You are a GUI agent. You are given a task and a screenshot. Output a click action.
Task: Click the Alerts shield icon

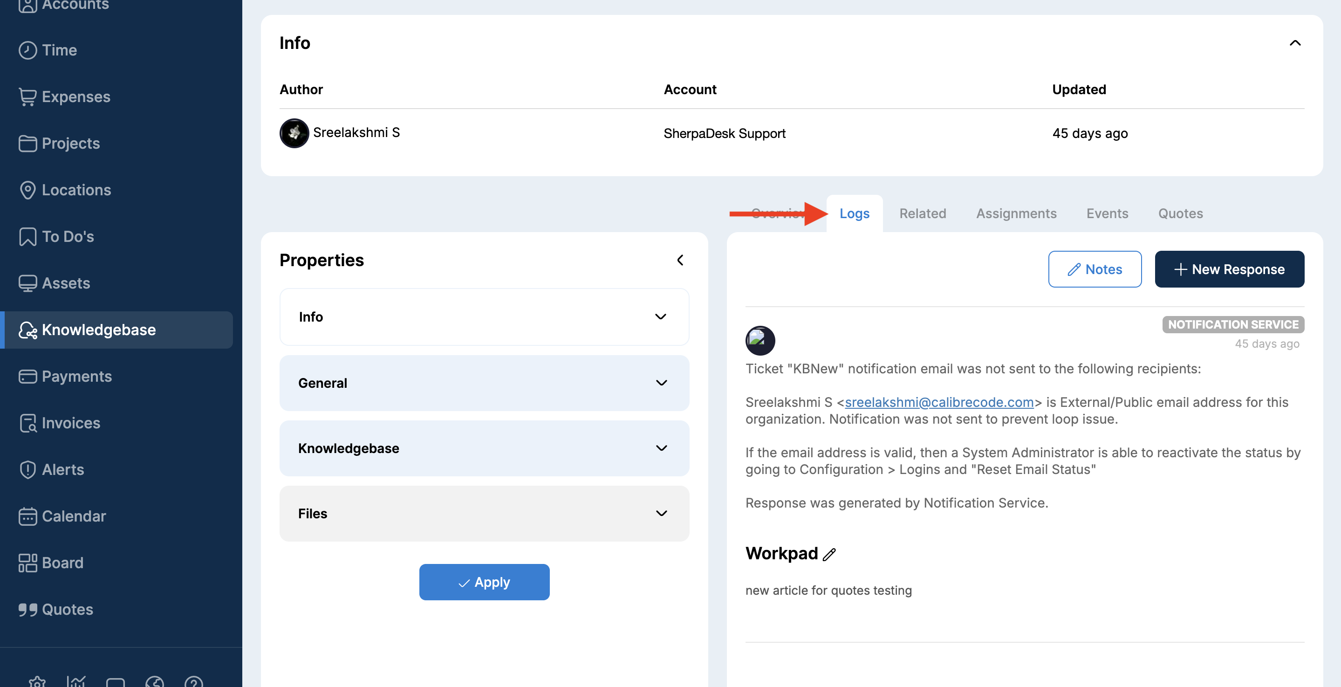tap(27, 470)
